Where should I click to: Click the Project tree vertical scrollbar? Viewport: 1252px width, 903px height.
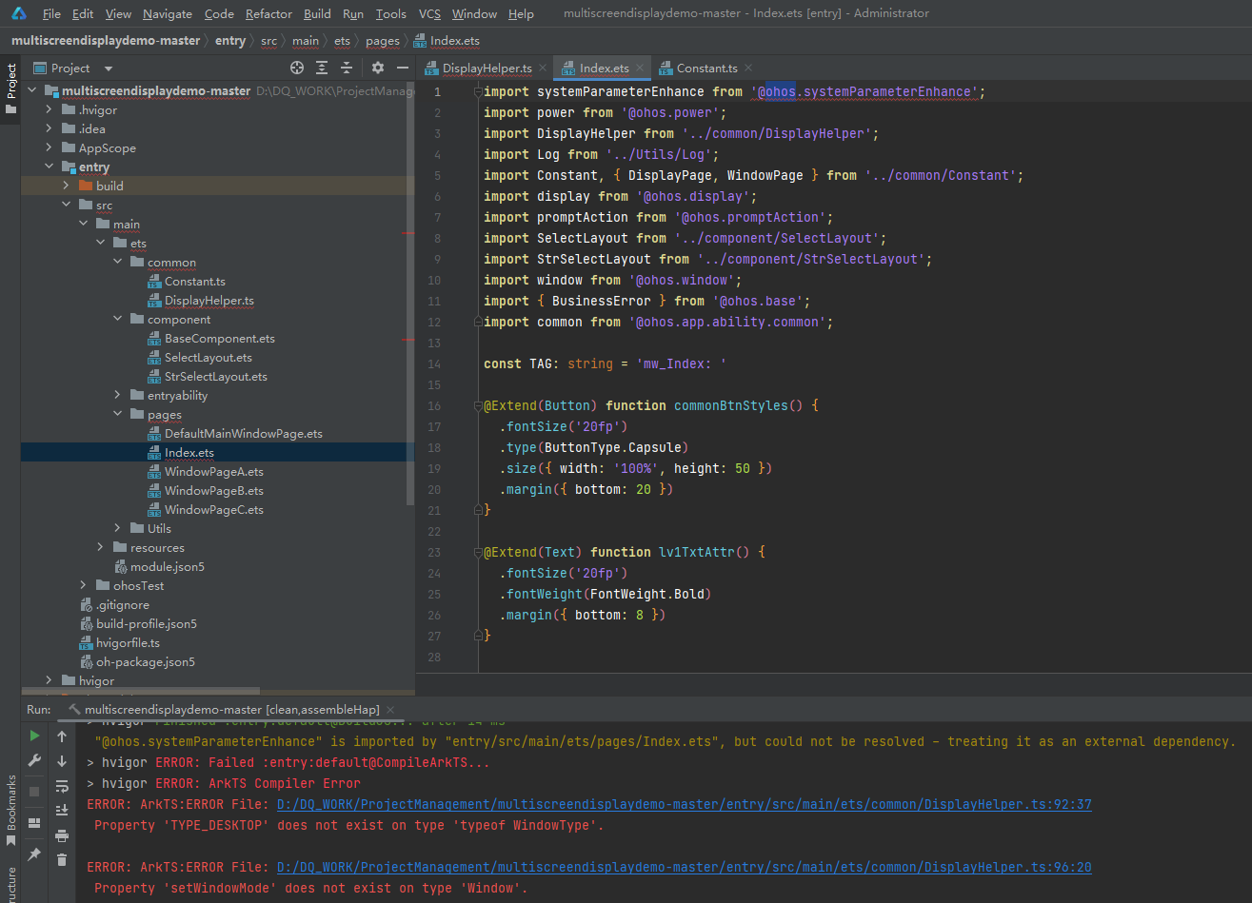pyautogui.click(x=411, y=295)
